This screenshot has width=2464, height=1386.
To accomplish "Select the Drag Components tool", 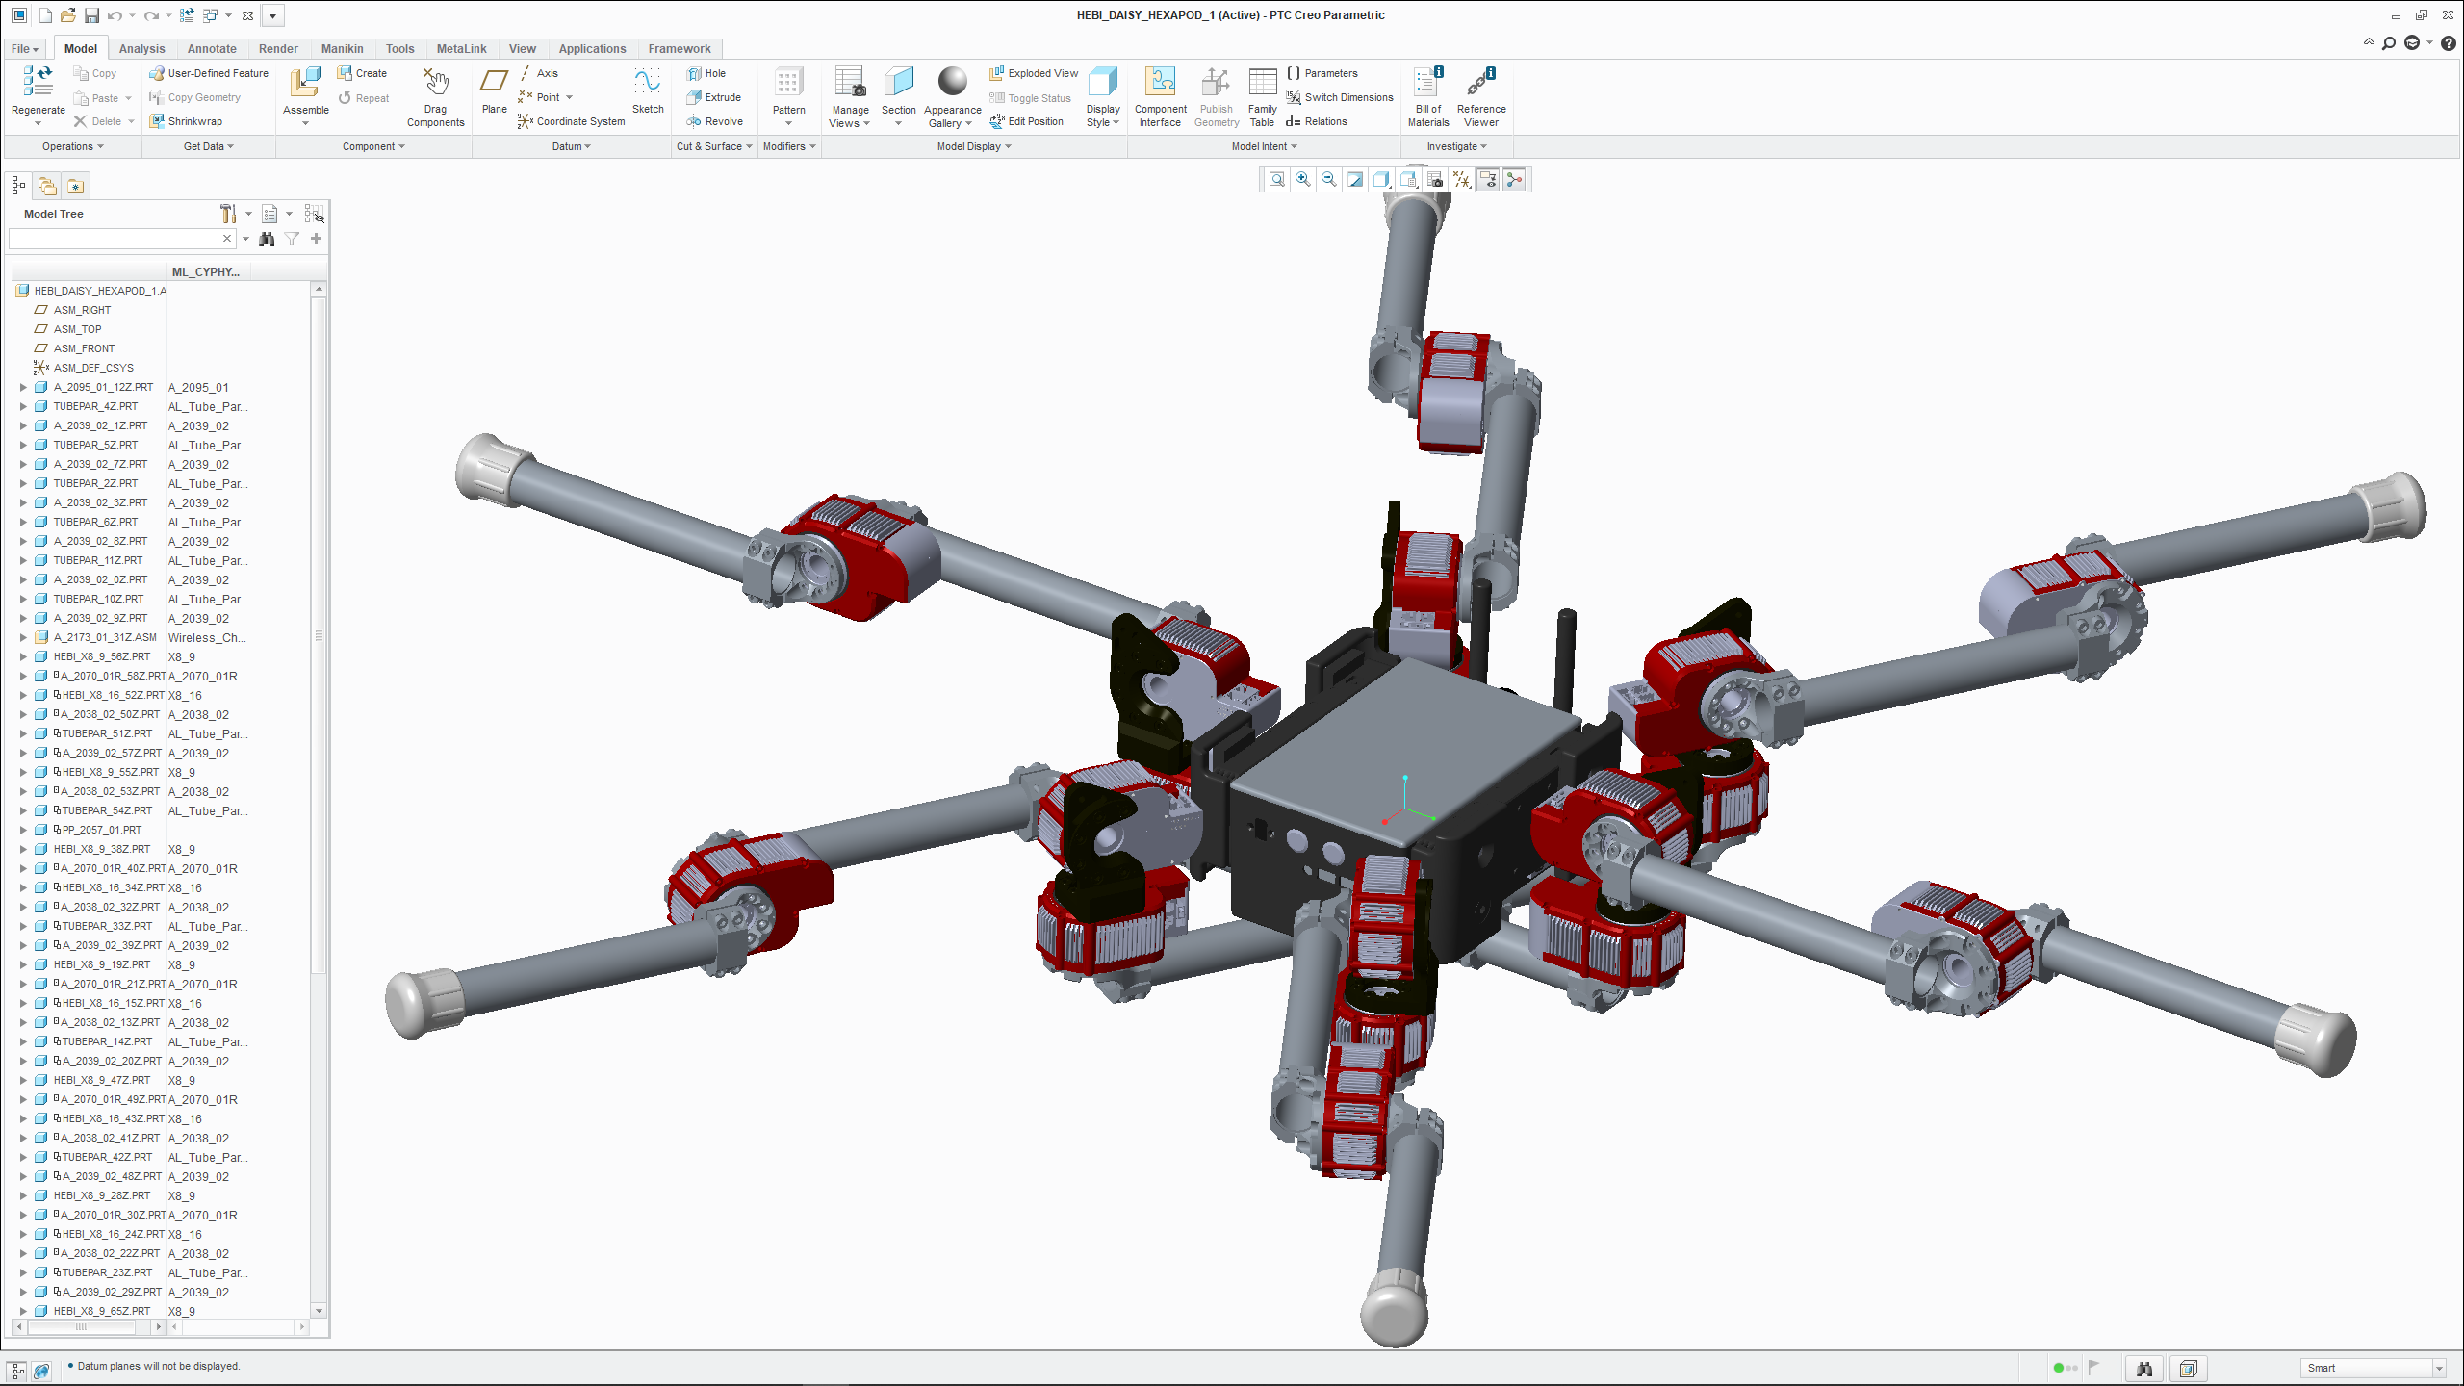I will pyautogui.click(x=435, y=84).
